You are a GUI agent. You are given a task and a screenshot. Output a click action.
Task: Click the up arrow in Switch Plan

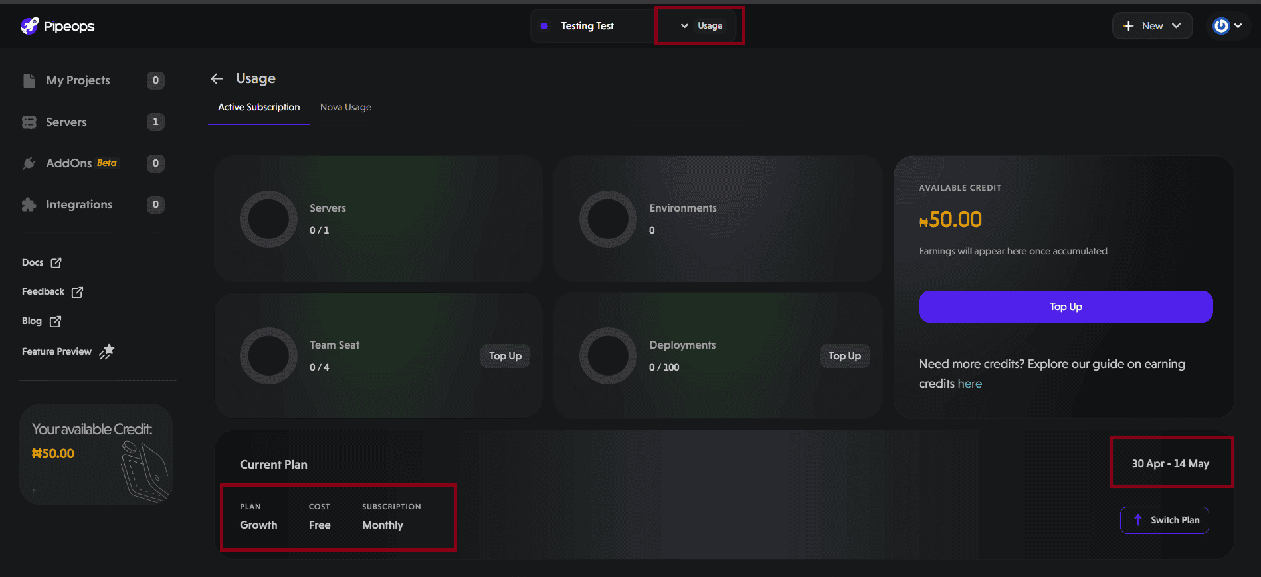pos(1138,520)
